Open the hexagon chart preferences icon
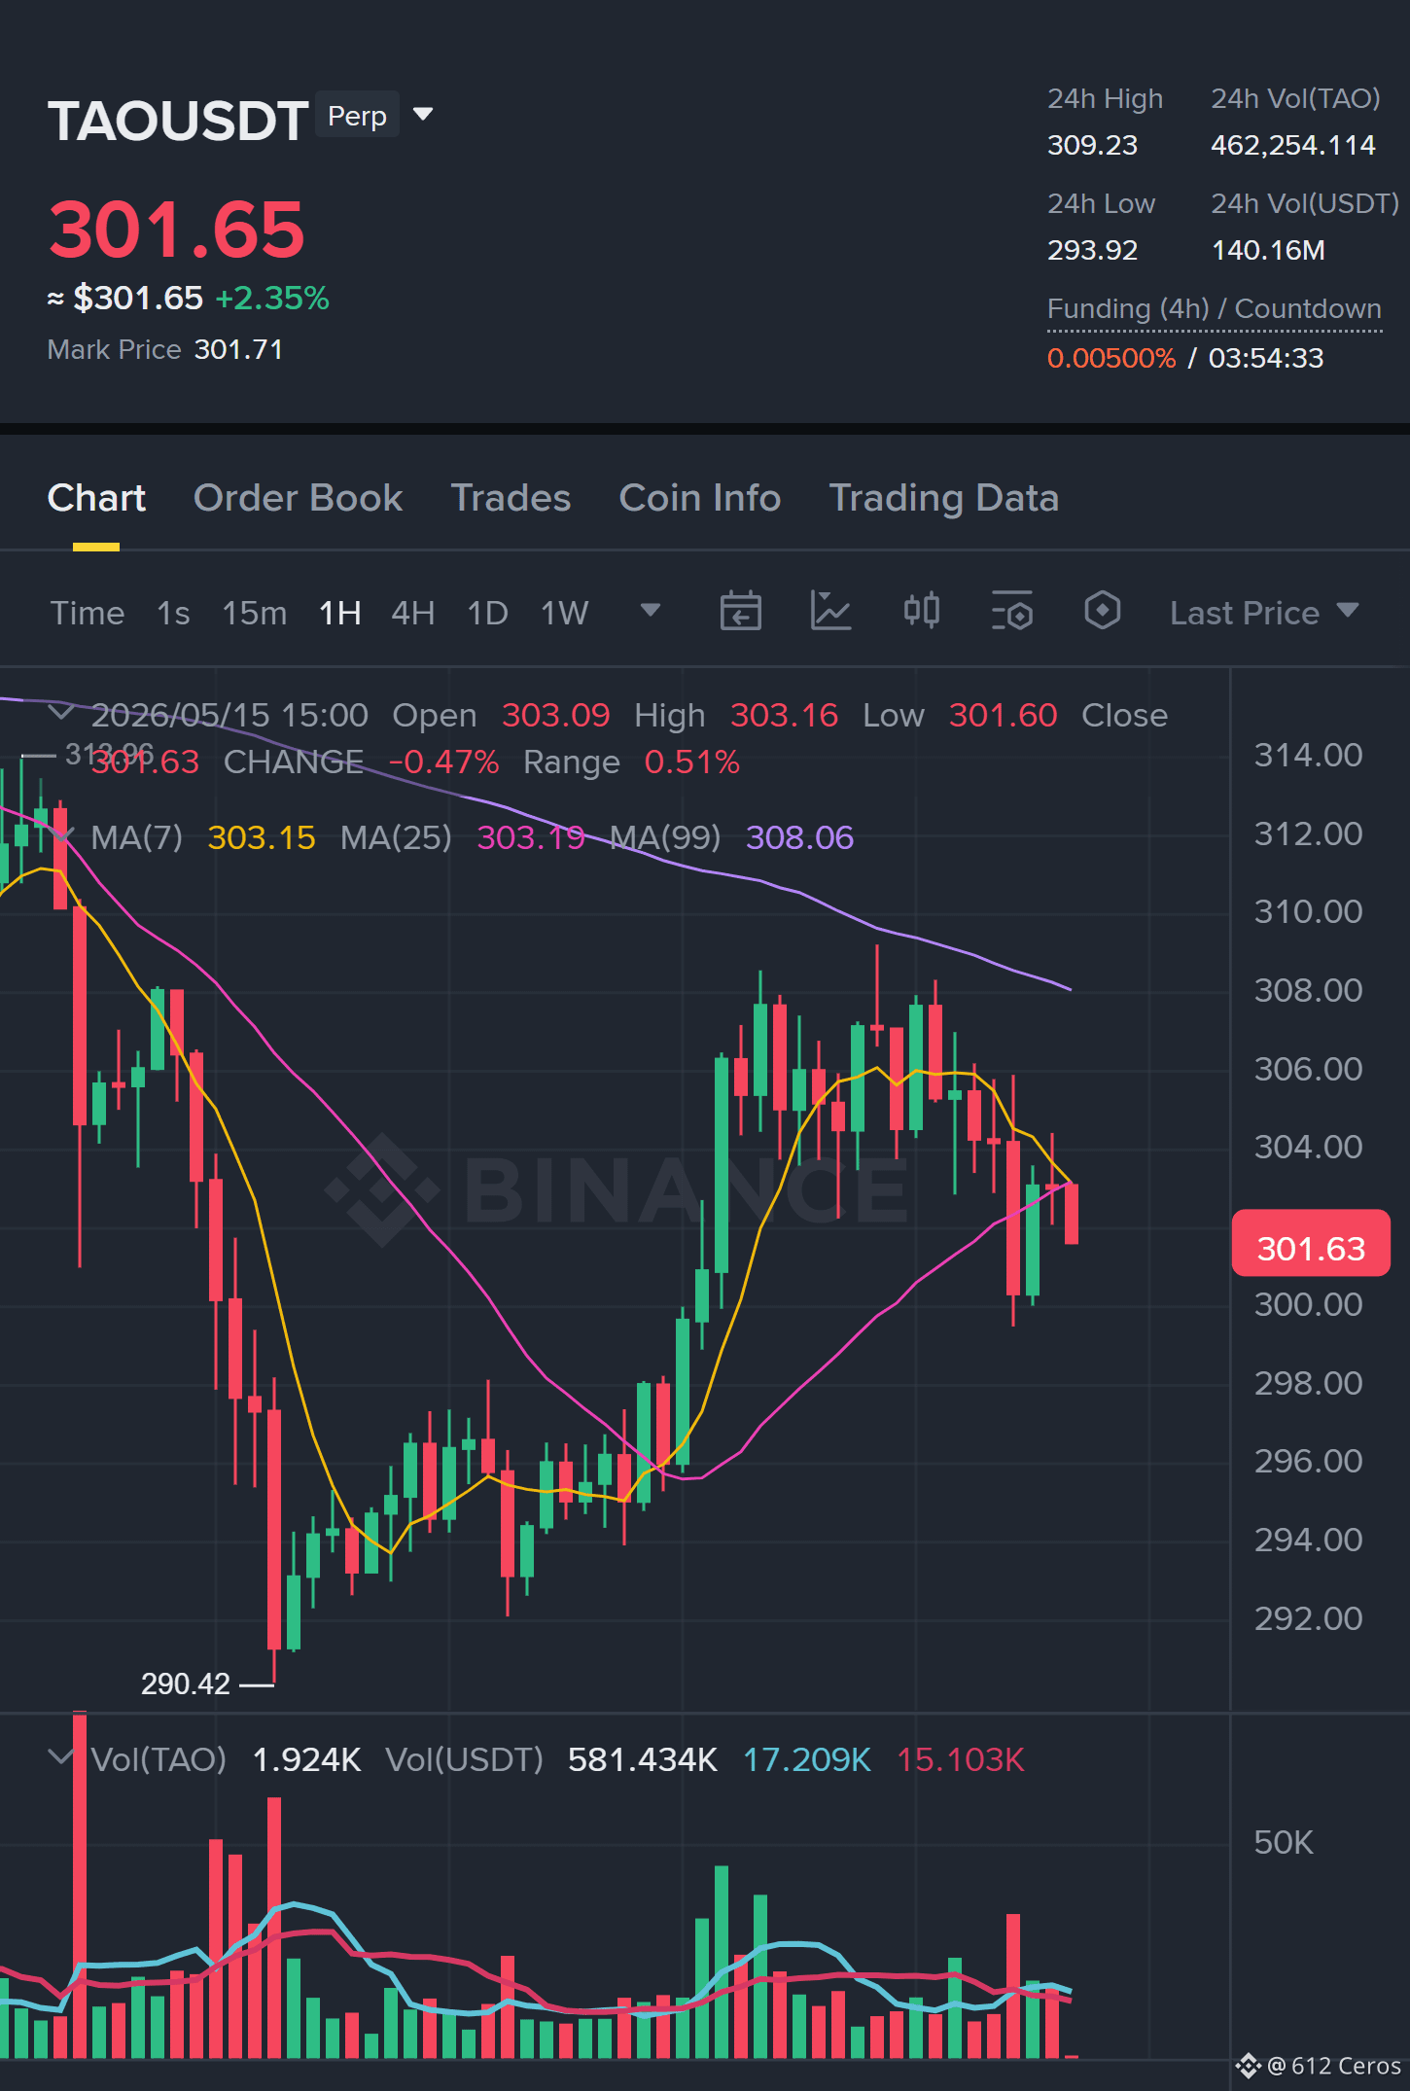This screenshot has height=2091, width=1410. (1102, 611)
